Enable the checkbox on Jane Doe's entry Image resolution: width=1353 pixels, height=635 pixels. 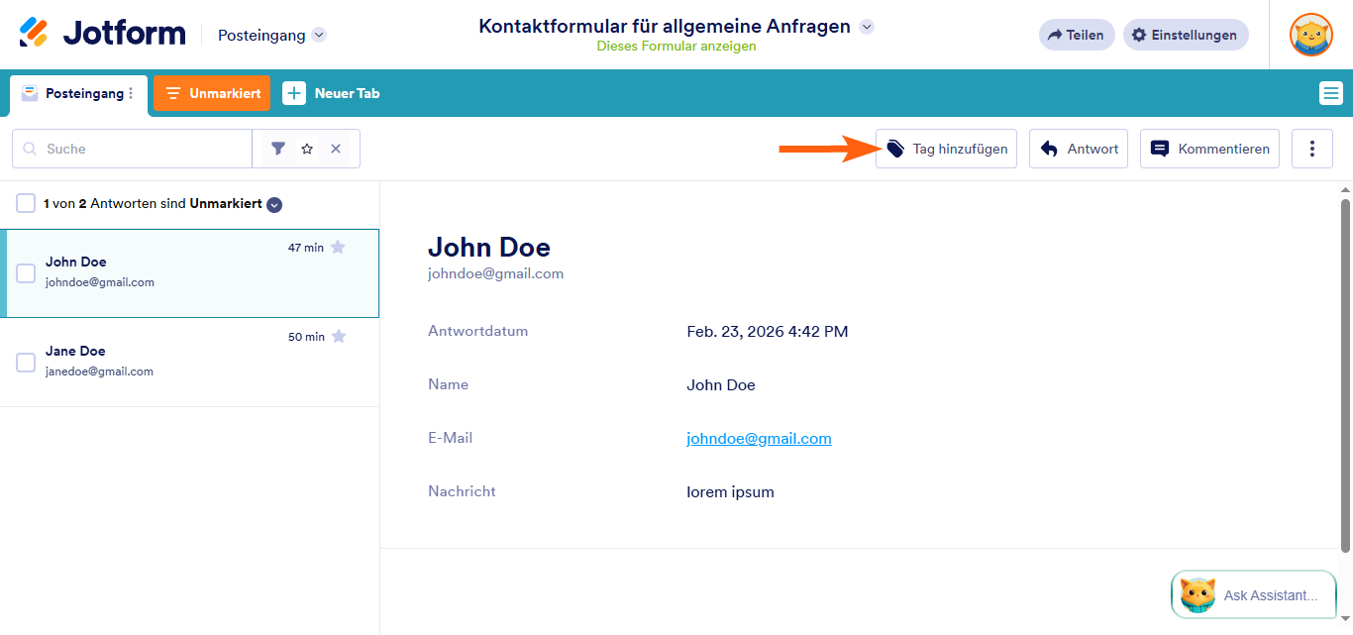pyautogui.click(x=25, y=362)
